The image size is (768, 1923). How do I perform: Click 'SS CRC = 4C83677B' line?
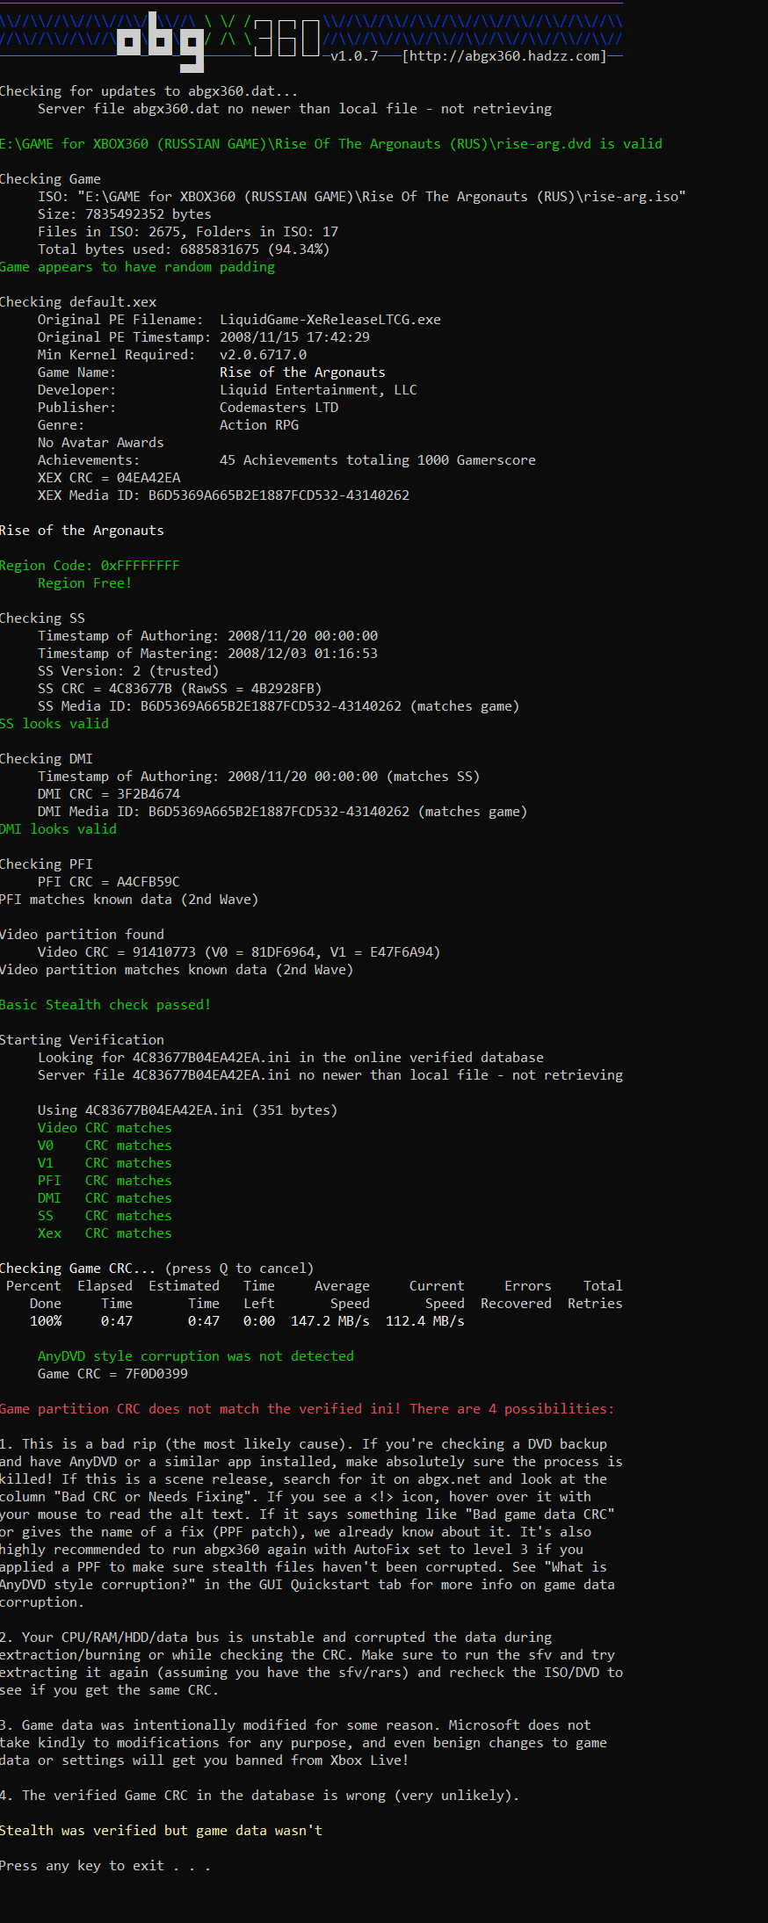[x=179, y=689]
